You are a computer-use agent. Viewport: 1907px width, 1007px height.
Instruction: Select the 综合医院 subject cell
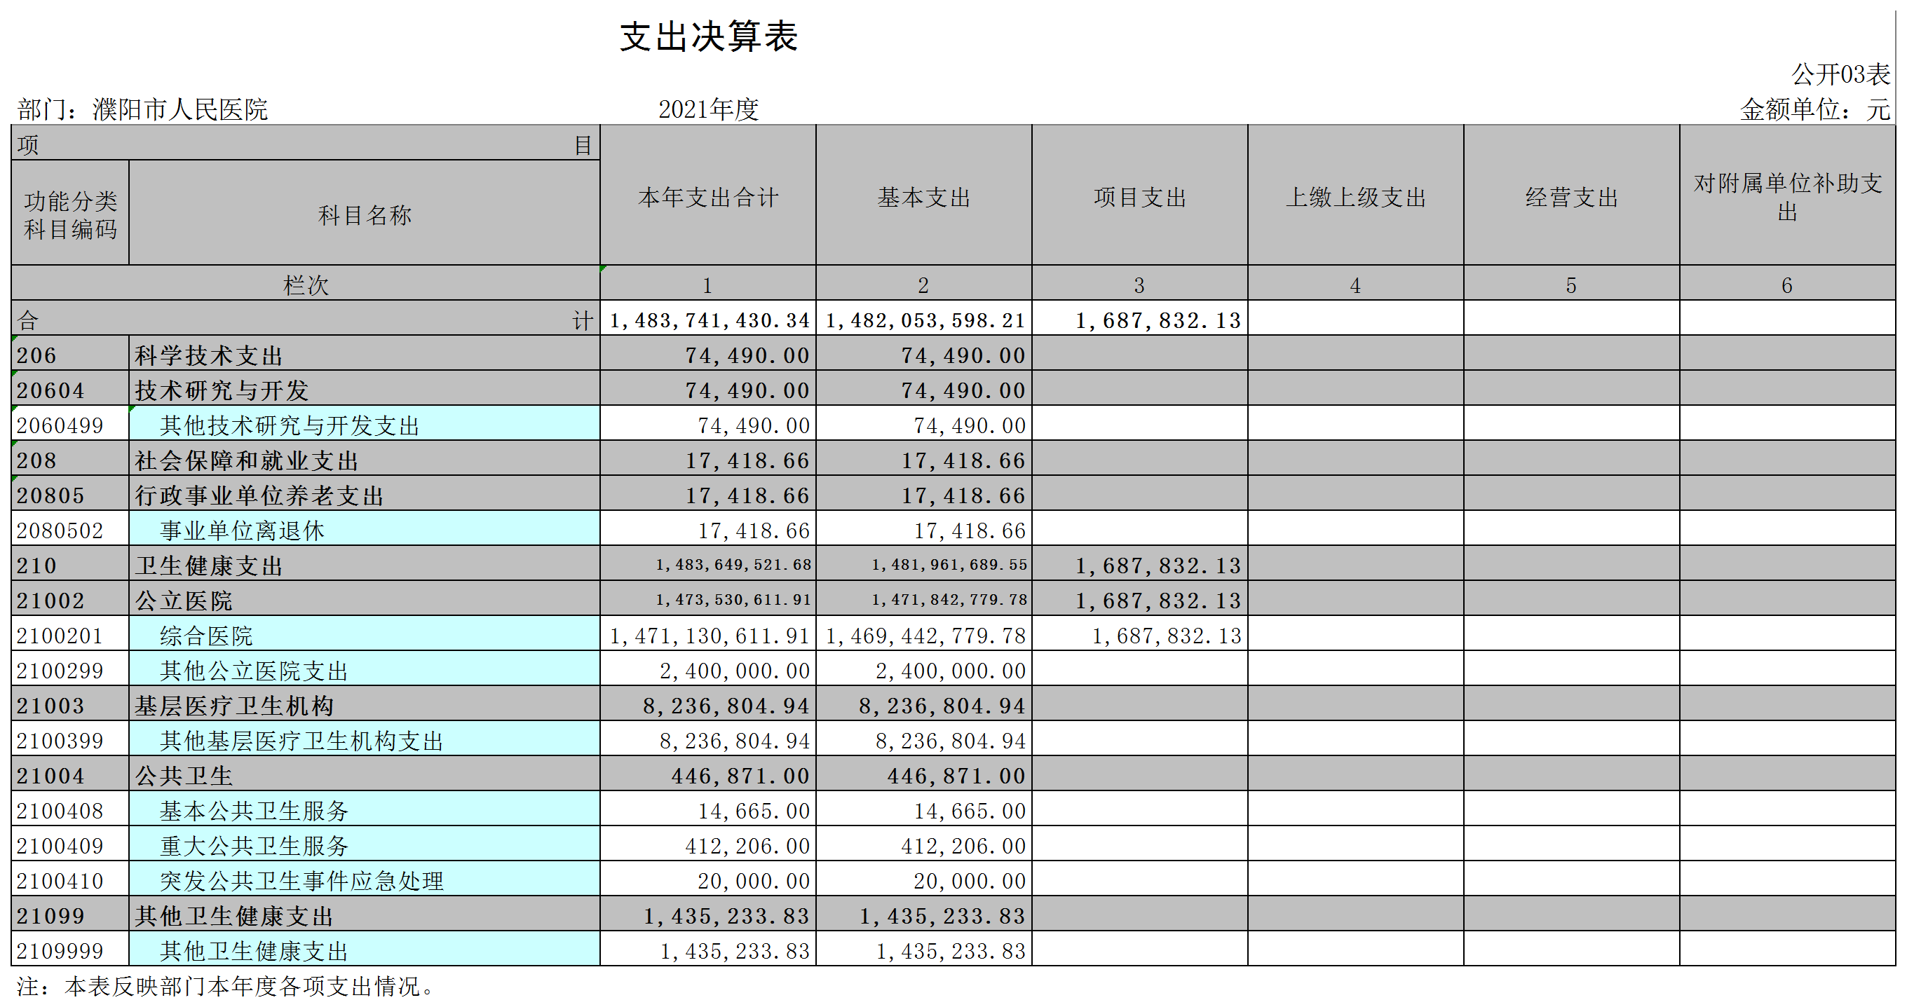[207, 636]
